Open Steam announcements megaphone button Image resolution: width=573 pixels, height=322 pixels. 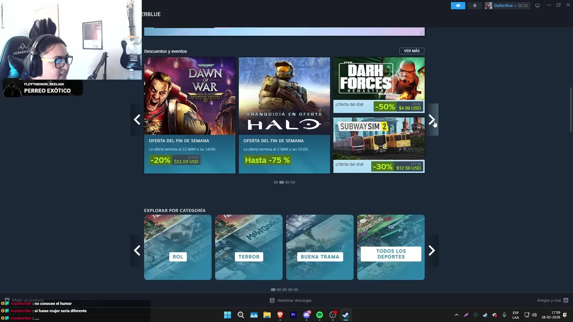click(458, 5)
